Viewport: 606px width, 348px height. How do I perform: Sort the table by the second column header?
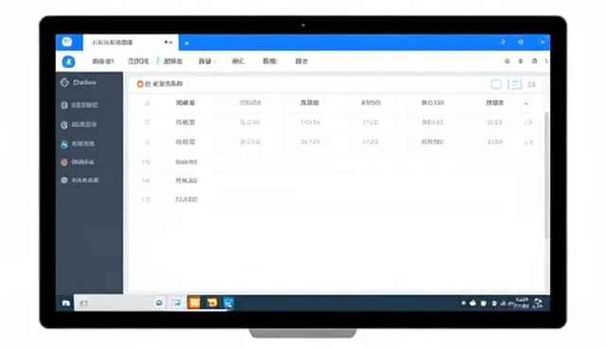[x=250, y=103]
